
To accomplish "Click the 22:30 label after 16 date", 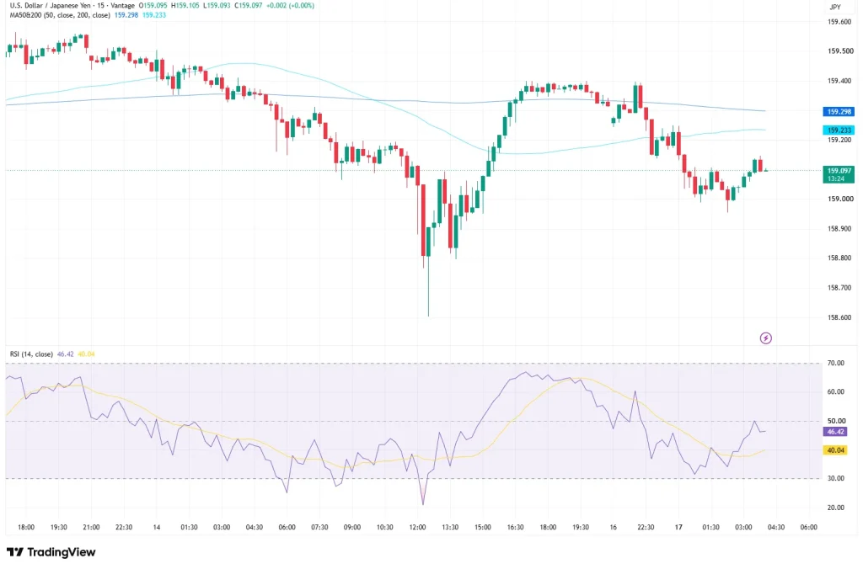I will pos(646,527).
